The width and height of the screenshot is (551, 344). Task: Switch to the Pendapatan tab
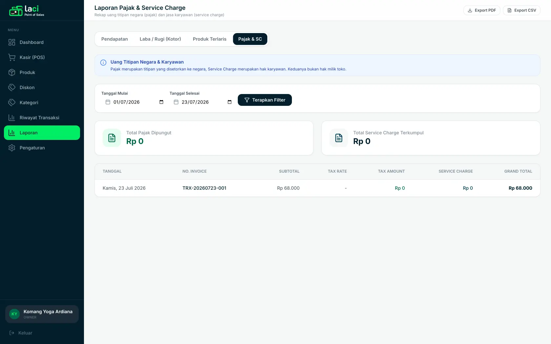coord(114,39)
